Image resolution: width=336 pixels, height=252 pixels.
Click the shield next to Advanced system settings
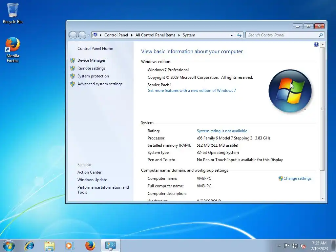point(73,84)
